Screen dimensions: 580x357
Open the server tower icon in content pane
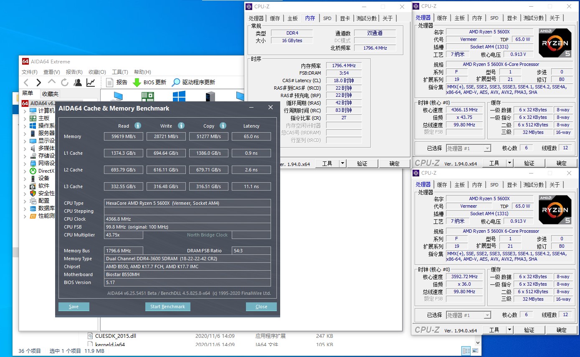tap(210, 97)
